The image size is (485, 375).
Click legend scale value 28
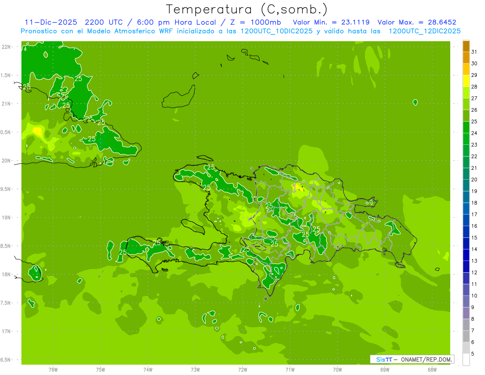click(474, 87)
